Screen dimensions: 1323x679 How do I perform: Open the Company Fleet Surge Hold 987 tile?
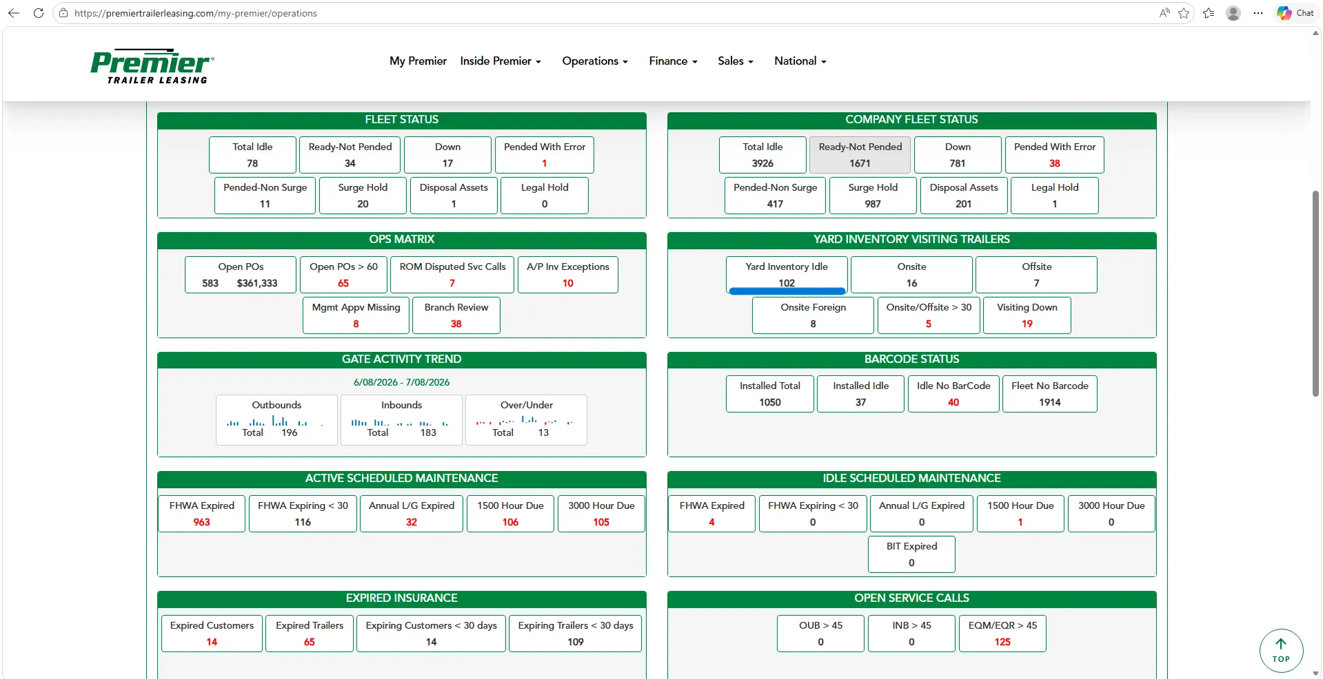tap(873, 196)
